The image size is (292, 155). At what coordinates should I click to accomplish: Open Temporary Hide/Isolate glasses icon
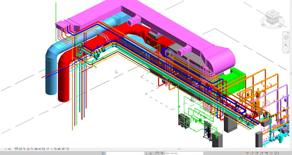(48, 149)
